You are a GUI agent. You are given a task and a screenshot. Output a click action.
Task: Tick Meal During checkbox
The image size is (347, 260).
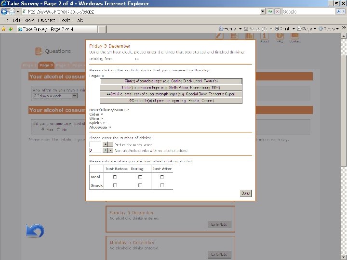tap(140, 177)
